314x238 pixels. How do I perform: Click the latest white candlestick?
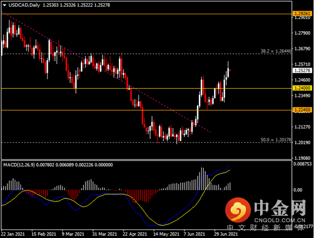(228, 72)
